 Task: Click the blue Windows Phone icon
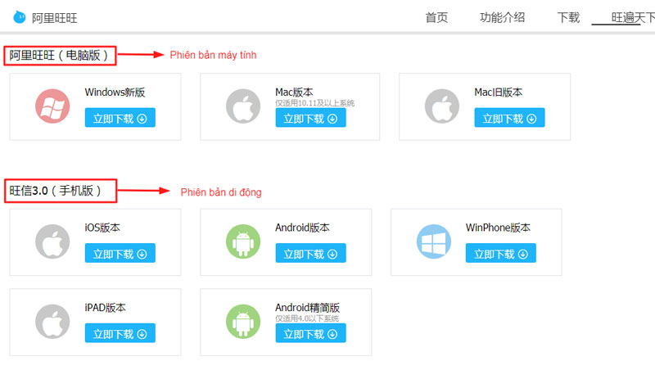[x=434, y=241]
